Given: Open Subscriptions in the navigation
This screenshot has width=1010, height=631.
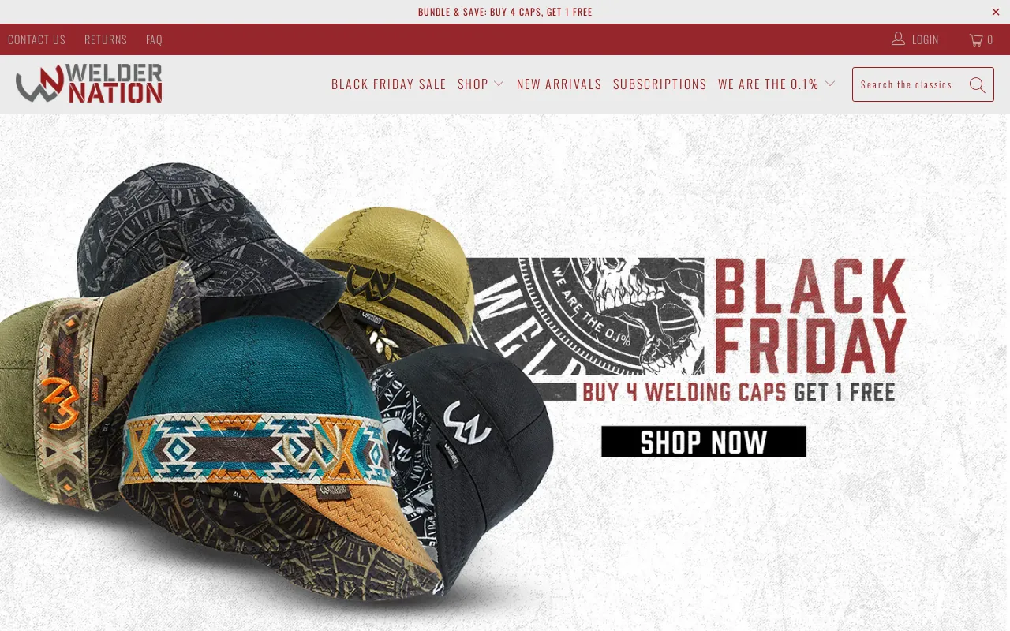Looking at the screenshot, I should point(660,84).
